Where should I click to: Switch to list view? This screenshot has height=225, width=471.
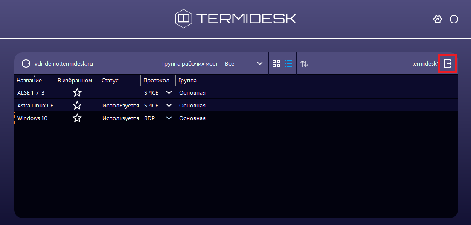click(x=288, y=63)
